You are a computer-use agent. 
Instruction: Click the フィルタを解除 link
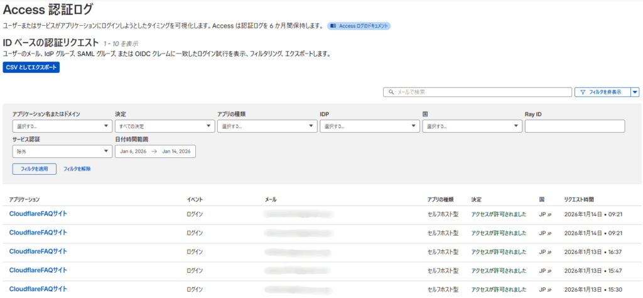click(77, 168)
